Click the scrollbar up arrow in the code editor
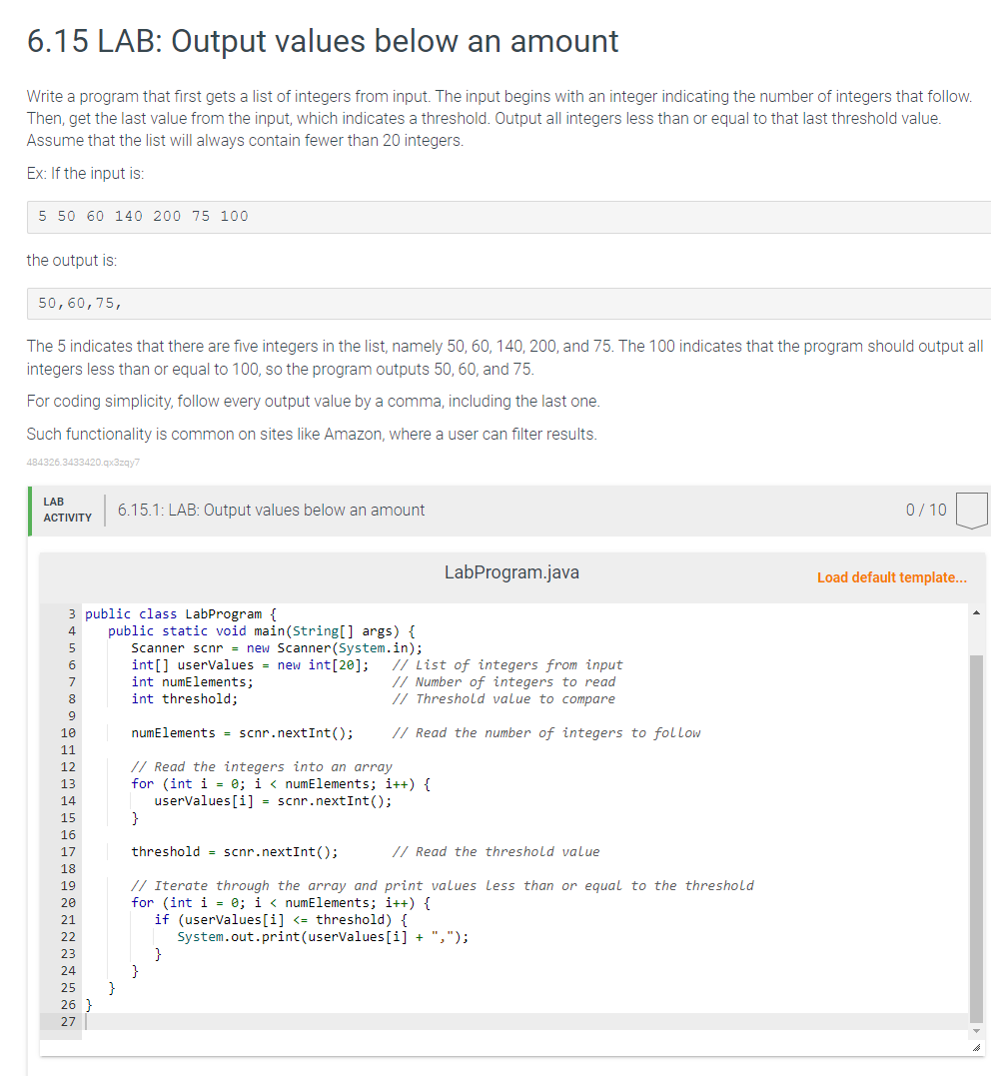Screen dimensions: 991x1076 pyautogui.click(x=976, y=611)
